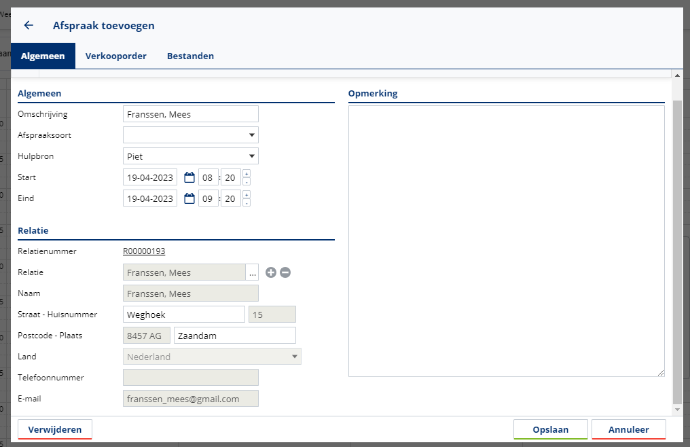Screen dimensions: 690x447
Task: Click the Verwijderen button
Action: pyautogui.click(x=55, y=429)
